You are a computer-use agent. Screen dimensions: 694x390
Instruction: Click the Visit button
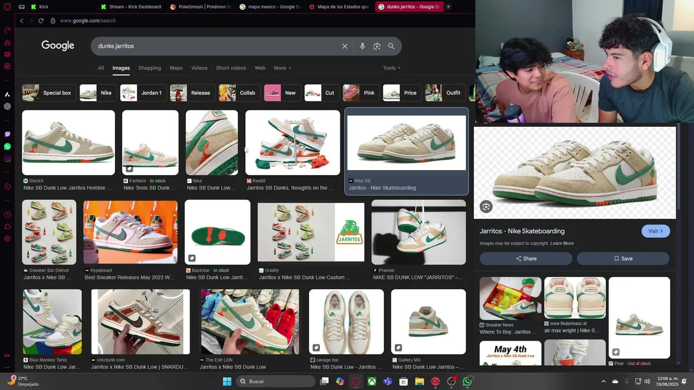[656, 231]
